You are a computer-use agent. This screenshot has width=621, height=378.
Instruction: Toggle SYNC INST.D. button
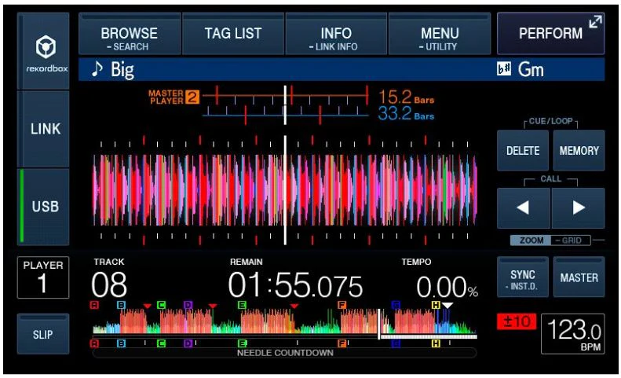pyautogui.click(x=523, y=277)
